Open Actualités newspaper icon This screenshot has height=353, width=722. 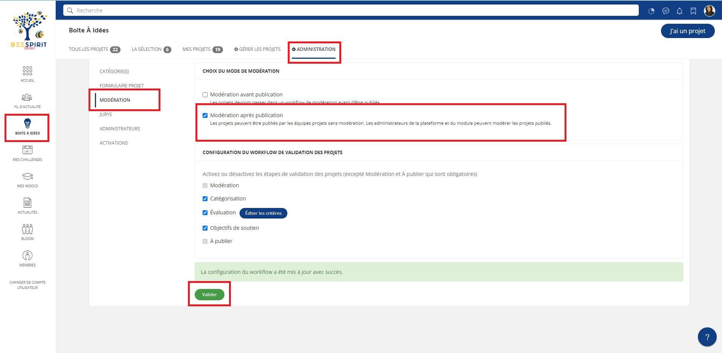coord(27,203)
